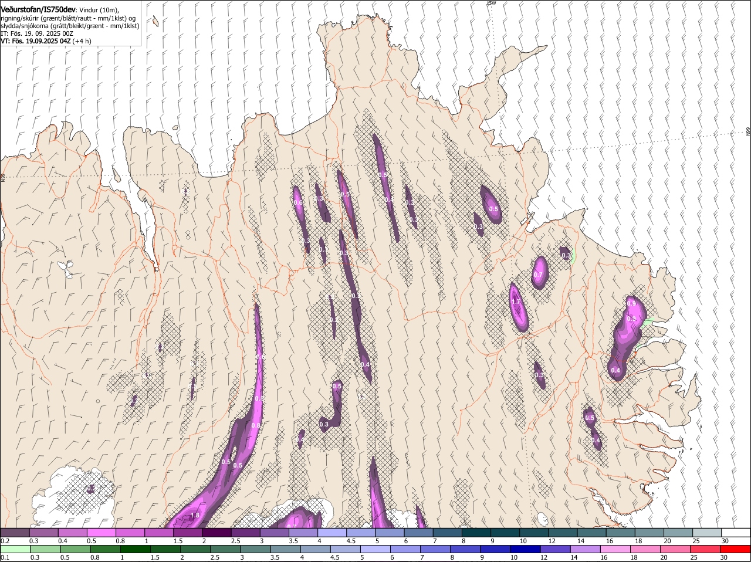This screenshot has height=562, width=751.
Task: Pick upper legend swatch between 2 and 2.5
Action: tap(217, 532)
